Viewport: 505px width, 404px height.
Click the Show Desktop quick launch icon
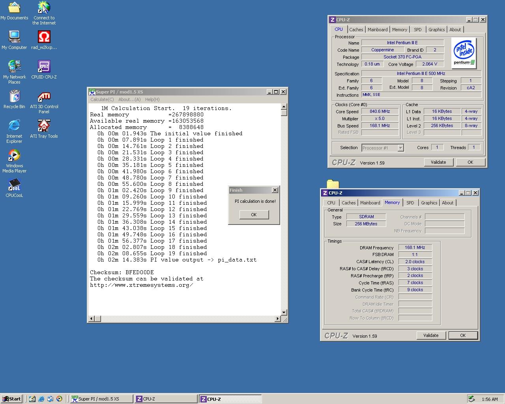(x=32, y=399)
